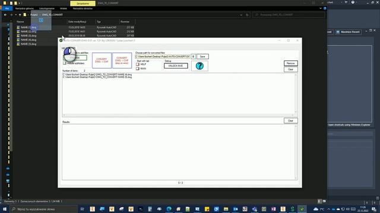The image size is (380, 213).
Task: Click the Maximize Recent button in right window
Action: coord(349,32)
